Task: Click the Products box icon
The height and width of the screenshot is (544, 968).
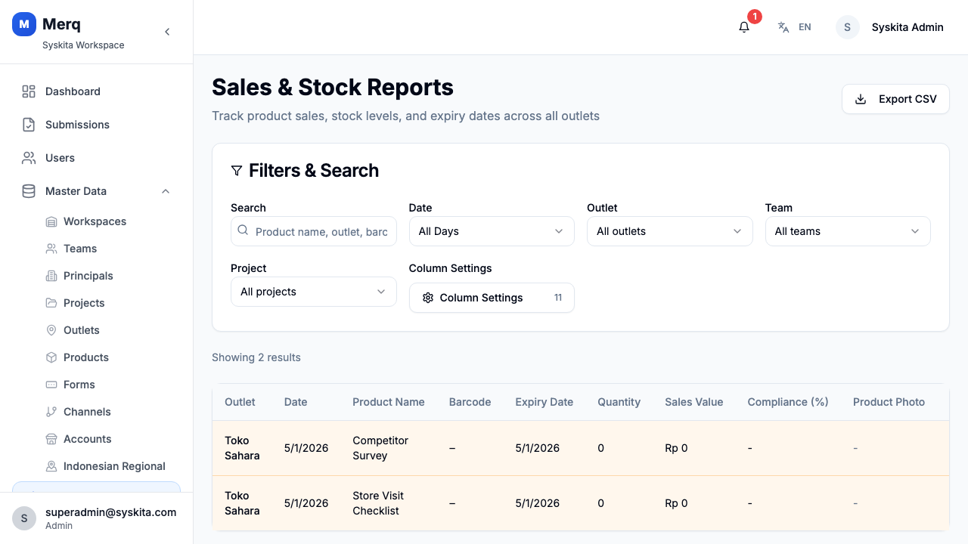Action: [51, 357]
